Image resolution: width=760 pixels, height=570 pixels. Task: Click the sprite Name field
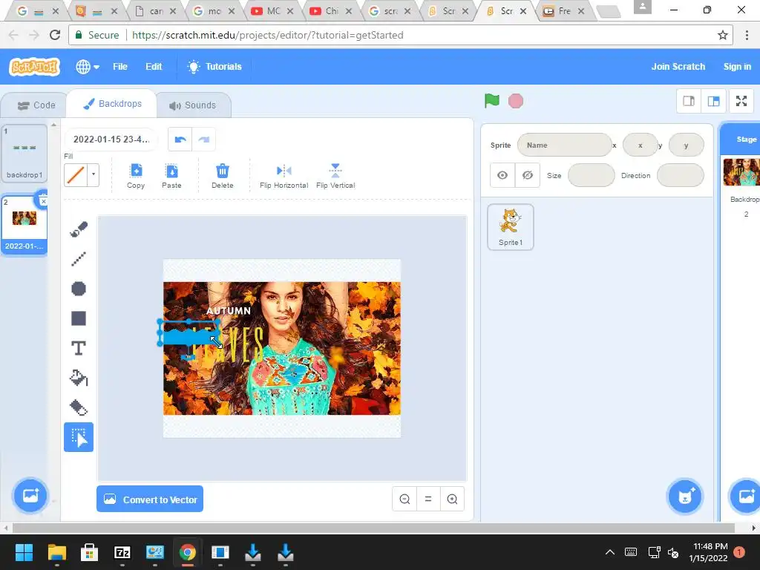click(565, 145)
